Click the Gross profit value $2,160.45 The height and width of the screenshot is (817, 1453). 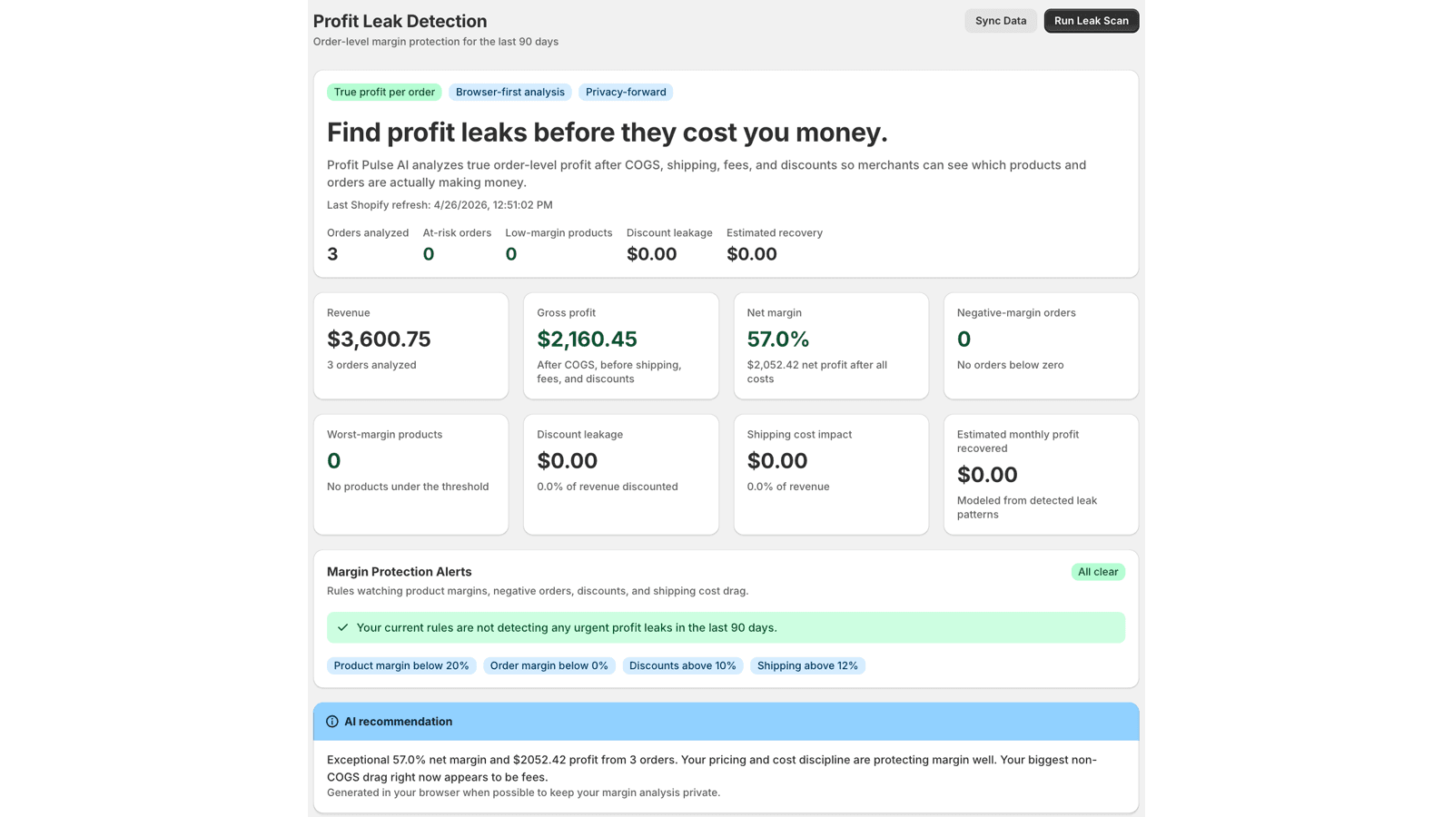pyautogui.click(x=587, y=339)
